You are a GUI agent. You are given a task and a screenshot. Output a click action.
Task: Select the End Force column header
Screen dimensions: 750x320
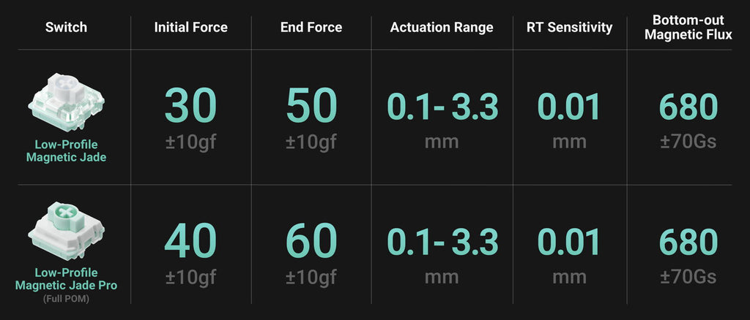(311, 27)
